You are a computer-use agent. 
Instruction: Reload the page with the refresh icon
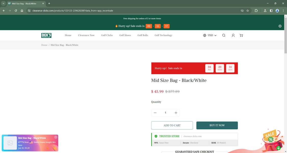(16, 11)
